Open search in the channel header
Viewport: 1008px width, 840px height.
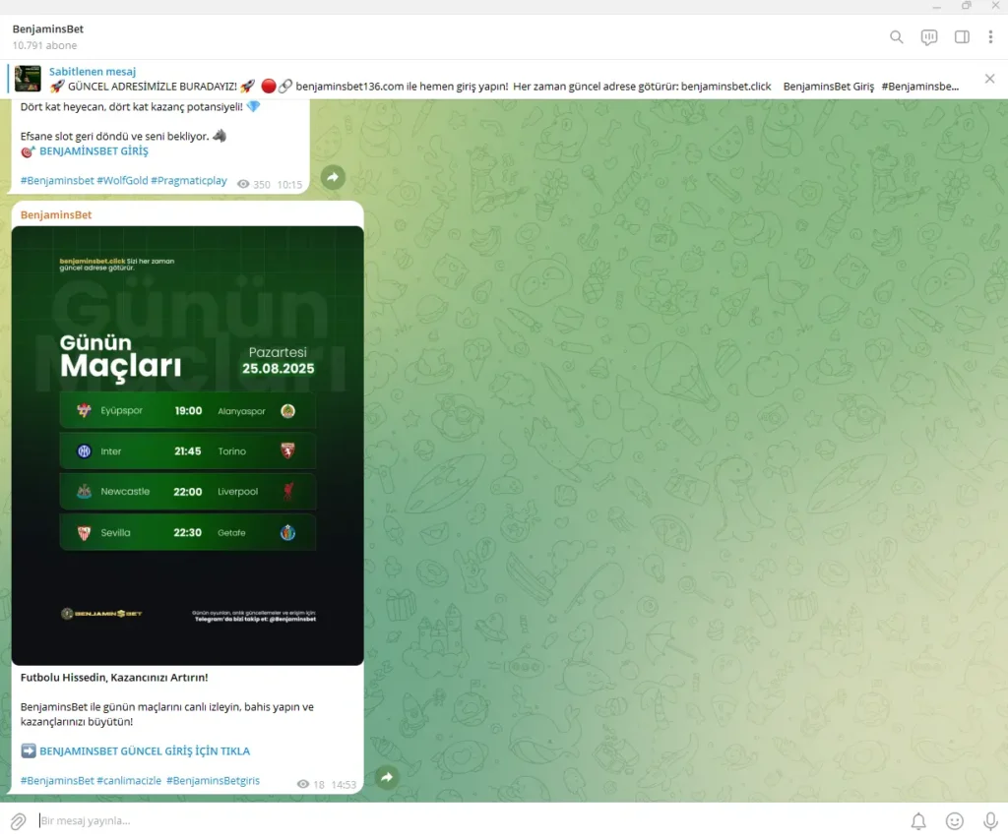pos(896,37)
